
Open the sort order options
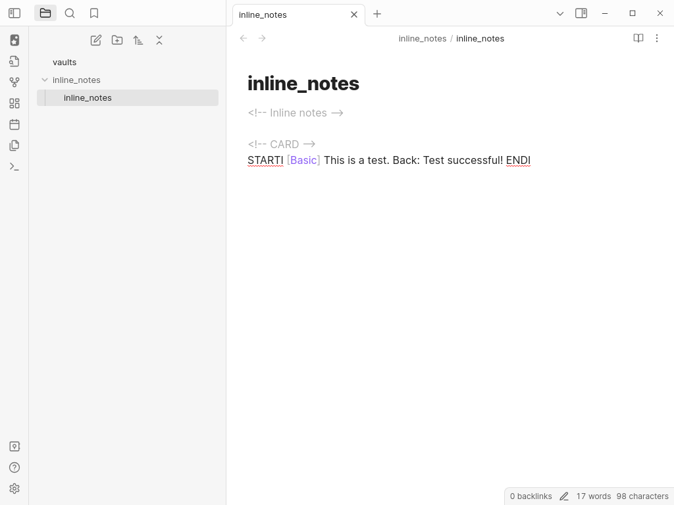coord(138,40)
